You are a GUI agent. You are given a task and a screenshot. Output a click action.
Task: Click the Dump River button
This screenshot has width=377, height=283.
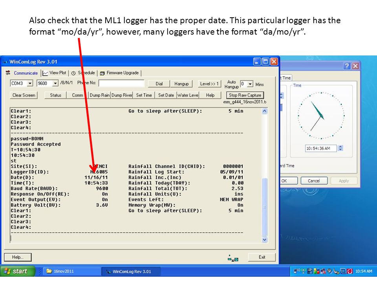click(122, 95)
